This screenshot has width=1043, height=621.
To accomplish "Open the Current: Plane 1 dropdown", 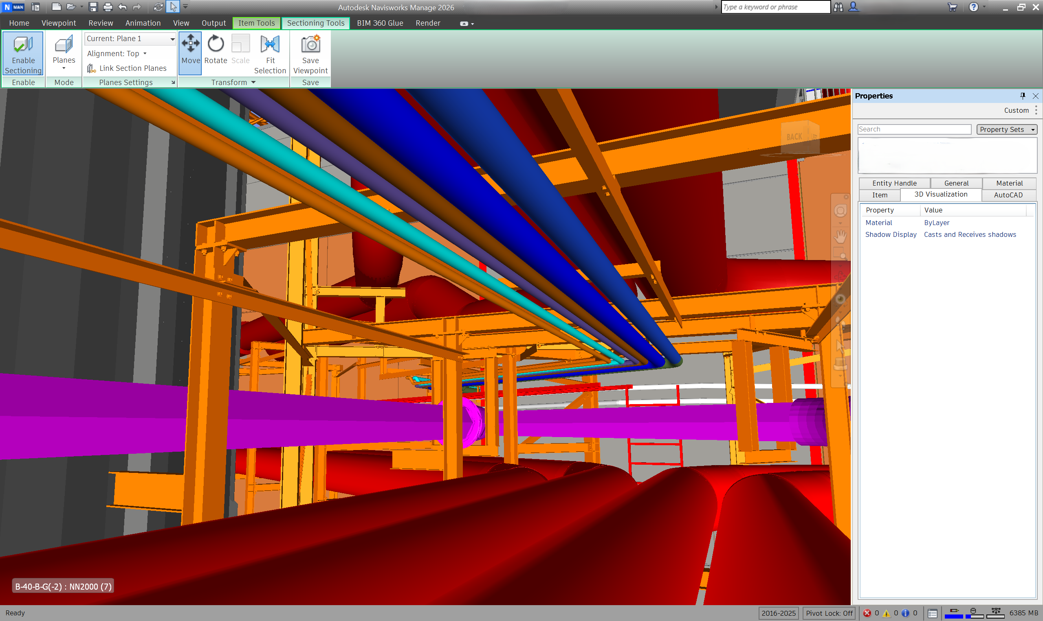I will pyautogui.click(x=172, y=39).
